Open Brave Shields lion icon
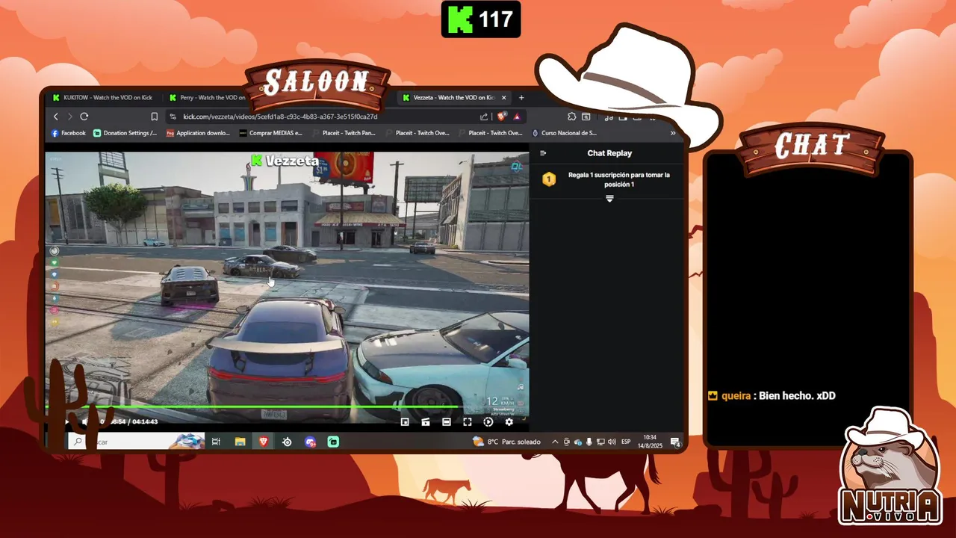 coord(502,116)
